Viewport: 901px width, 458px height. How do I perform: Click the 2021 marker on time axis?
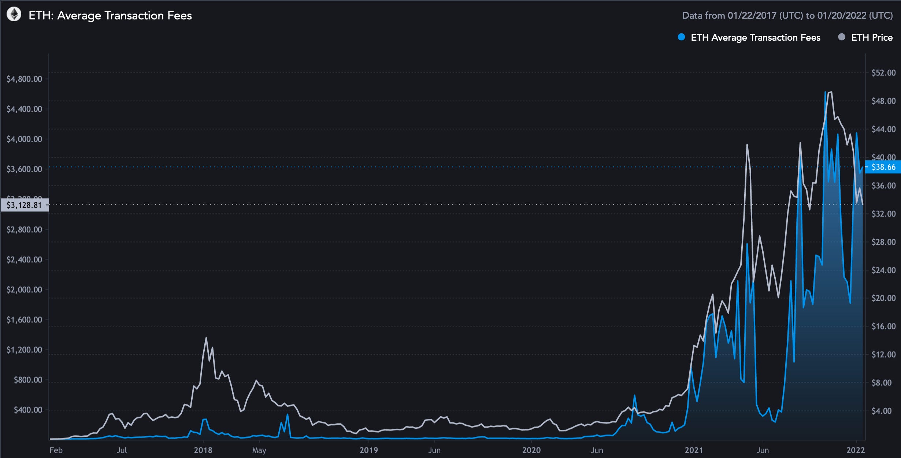click(x=694, y=450)
